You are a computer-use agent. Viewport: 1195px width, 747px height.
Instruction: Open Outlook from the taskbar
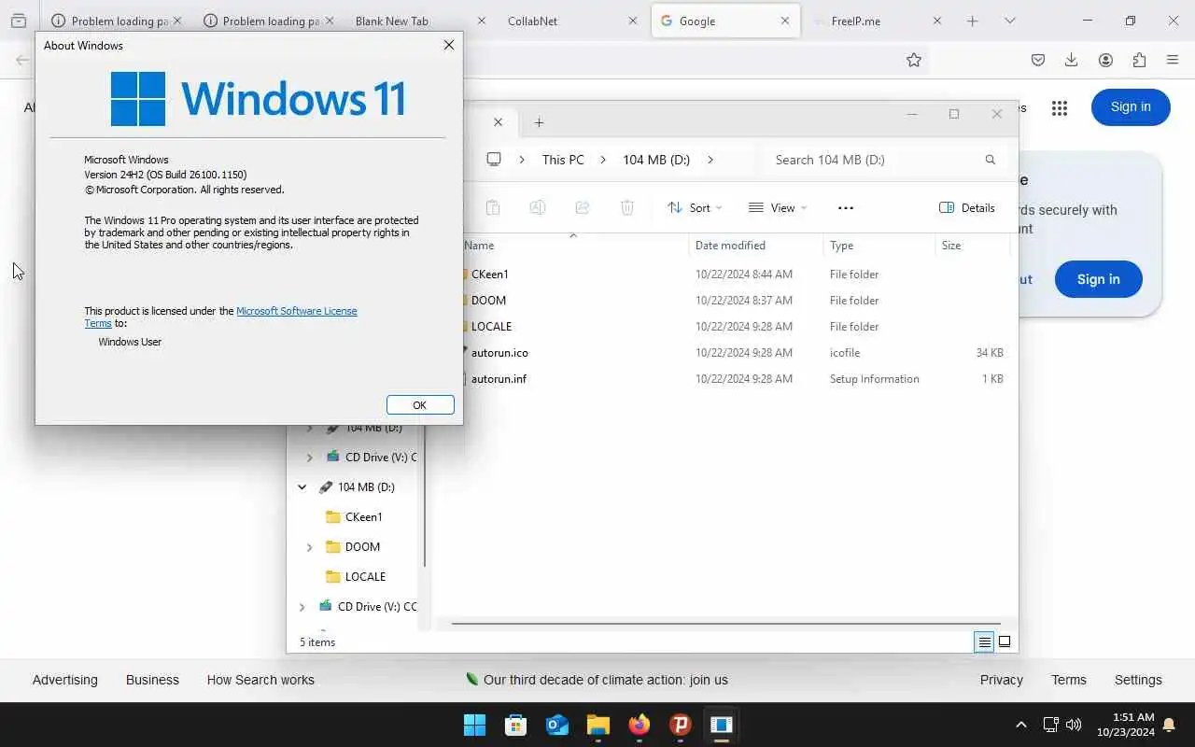pyautogui.click(x=557, y=725)
